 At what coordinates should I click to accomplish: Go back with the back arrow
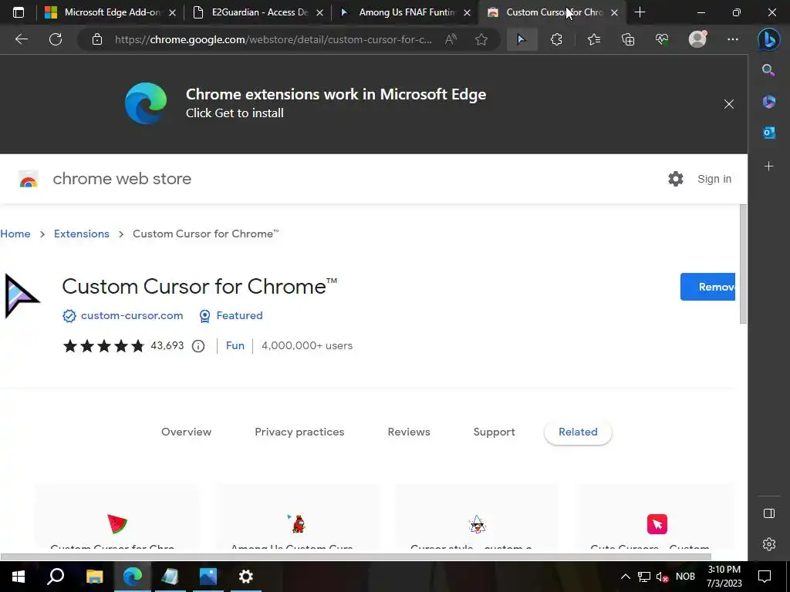click(x=21, y=39)
